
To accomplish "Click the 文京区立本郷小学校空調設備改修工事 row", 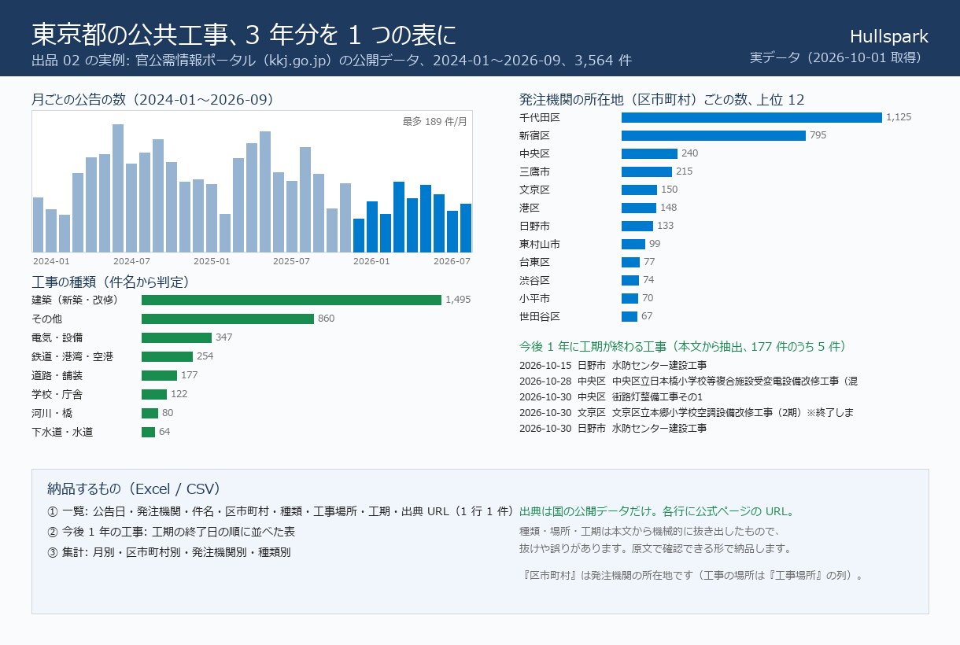I will [687, 412].
